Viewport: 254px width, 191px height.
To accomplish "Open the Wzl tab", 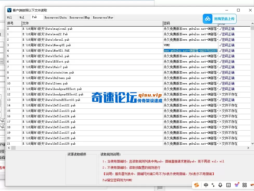I will pos(24,17).
